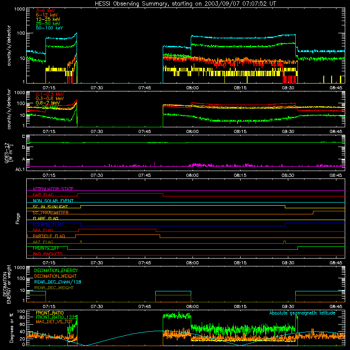Viewport: 350px width, 350px height.
Task: Select the "25-50 keV" legend label
Action: (48, 24)
